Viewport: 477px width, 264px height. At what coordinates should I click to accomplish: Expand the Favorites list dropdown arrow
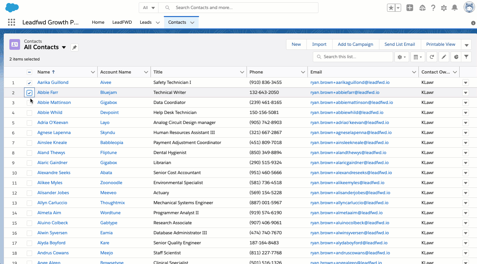coord(398,8)
